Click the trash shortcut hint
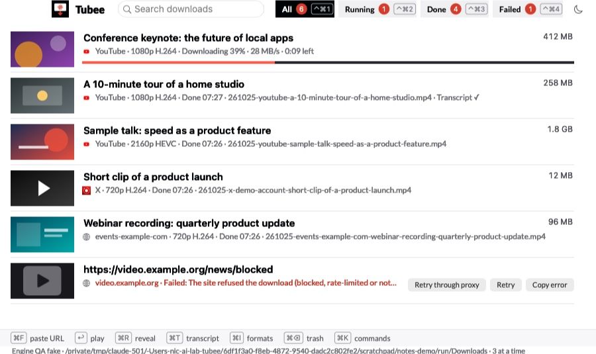This screenshot has width=596, height=354. (x=304, y=338)
